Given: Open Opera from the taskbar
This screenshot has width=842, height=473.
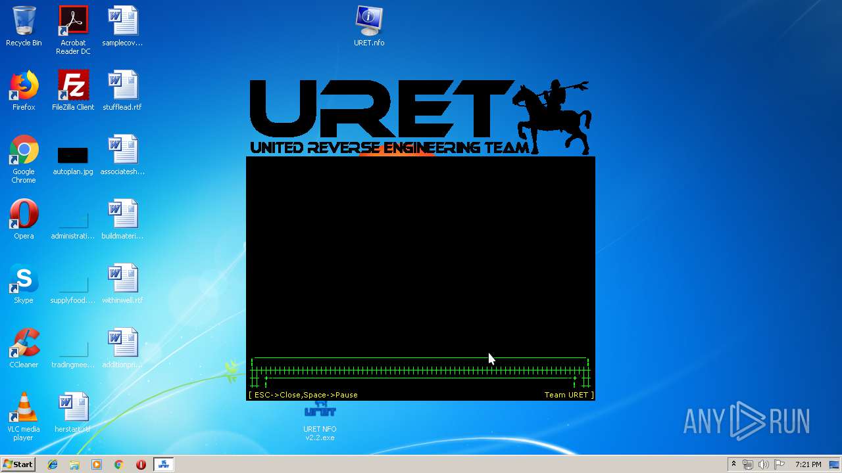Looking at the screenshot, I should (141, 464).
